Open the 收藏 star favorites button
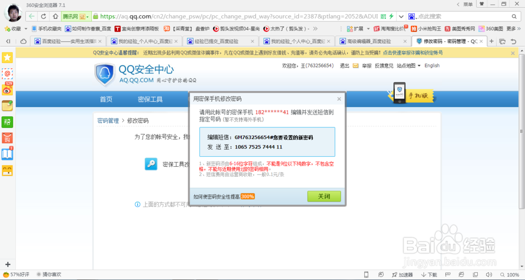 [13, 29]
